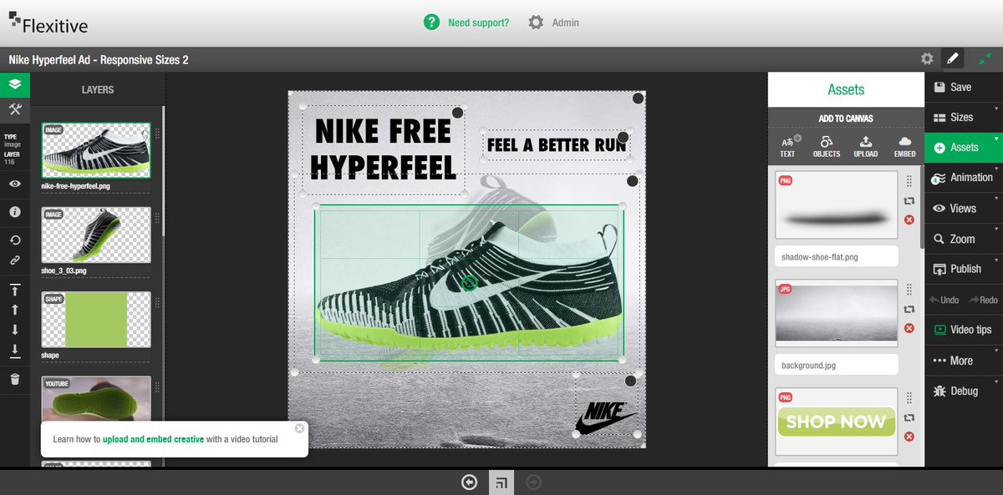This screenshot has width=1003, height=495.
Task: Toggle fullscreen green arrows icon
Action: point(986,58)
